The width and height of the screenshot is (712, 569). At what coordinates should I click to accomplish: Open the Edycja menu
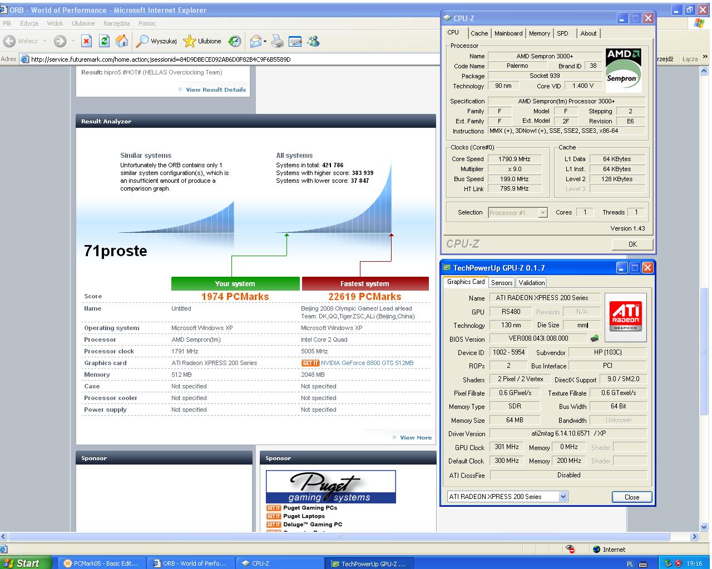pyautogui.click(x=29, y=23)
